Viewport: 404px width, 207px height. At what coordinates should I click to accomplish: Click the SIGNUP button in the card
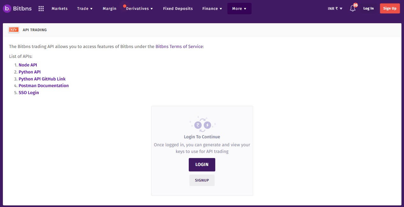[202, 180]
